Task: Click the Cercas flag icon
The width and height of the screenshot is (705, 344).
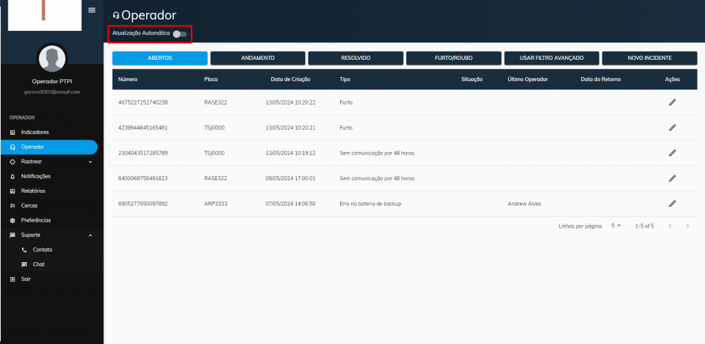Action: pos(12,206)
